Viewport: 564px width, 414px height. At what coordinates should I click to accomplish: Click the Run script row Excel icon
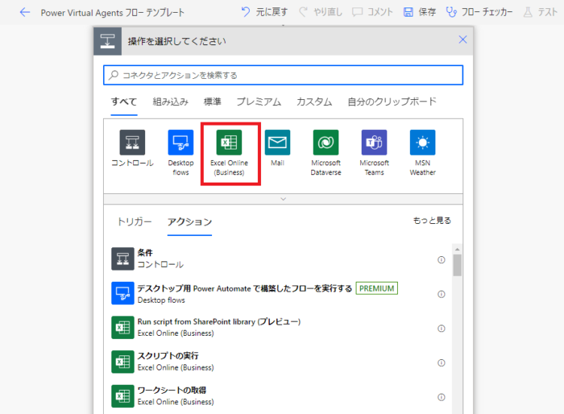point(123,328)
